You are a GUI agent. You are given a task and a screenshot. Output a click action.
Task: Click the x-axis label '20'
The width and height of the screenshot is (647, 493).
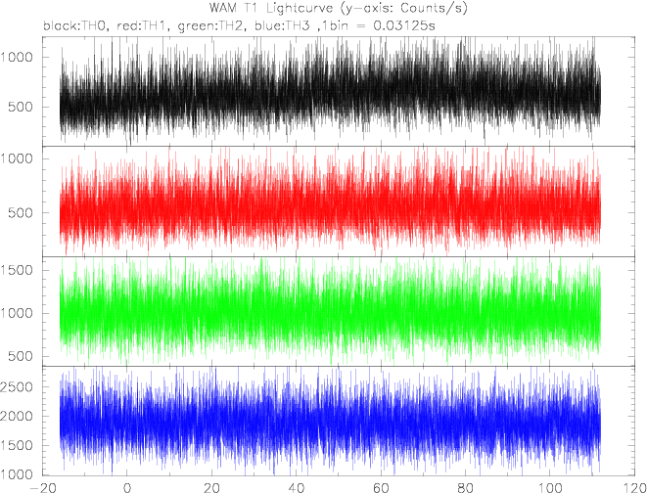(x=211, y=487)
